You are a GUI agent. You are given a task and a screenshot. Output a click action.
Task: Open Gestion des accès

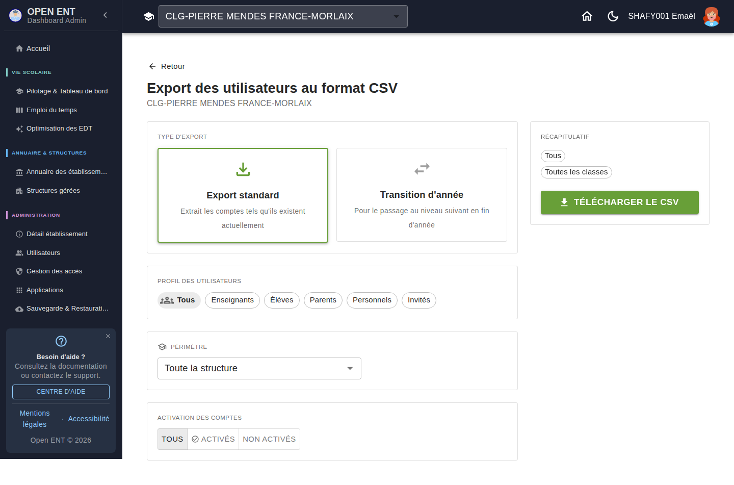[61, 271]
